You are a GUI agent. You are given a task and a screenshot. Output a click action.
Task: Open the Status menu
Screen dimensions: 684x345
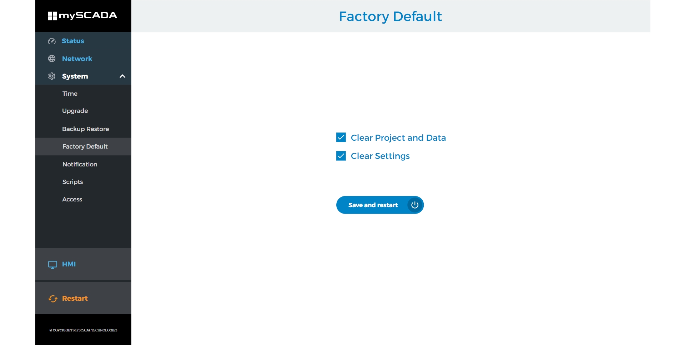click(x=73, y=41)
